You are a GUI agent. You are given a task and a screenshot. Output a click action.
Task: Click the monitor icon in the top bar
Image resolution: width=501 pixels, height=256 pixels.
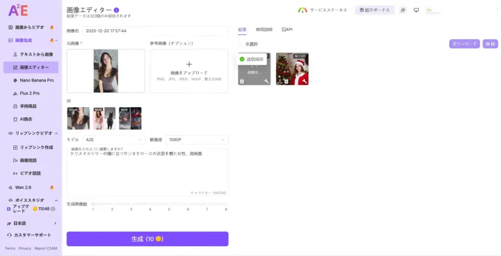416,10
